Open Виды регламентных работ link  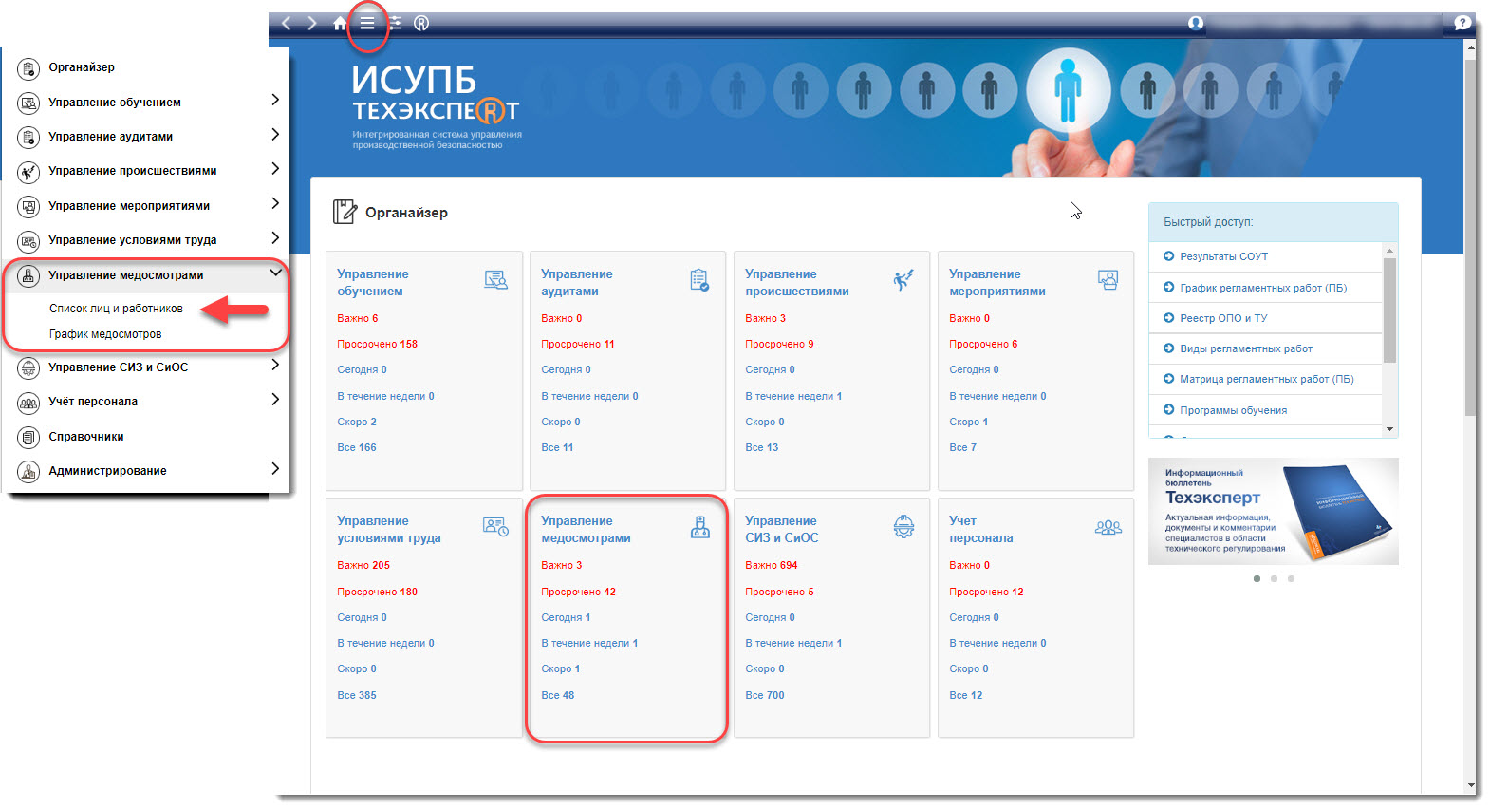pos(1246,348)
